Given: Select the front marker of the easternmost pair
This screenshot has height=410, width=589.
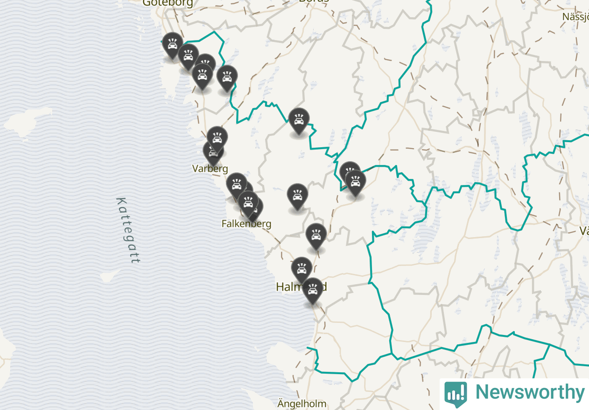Looking at the screenshot, I should click(355, 182).
